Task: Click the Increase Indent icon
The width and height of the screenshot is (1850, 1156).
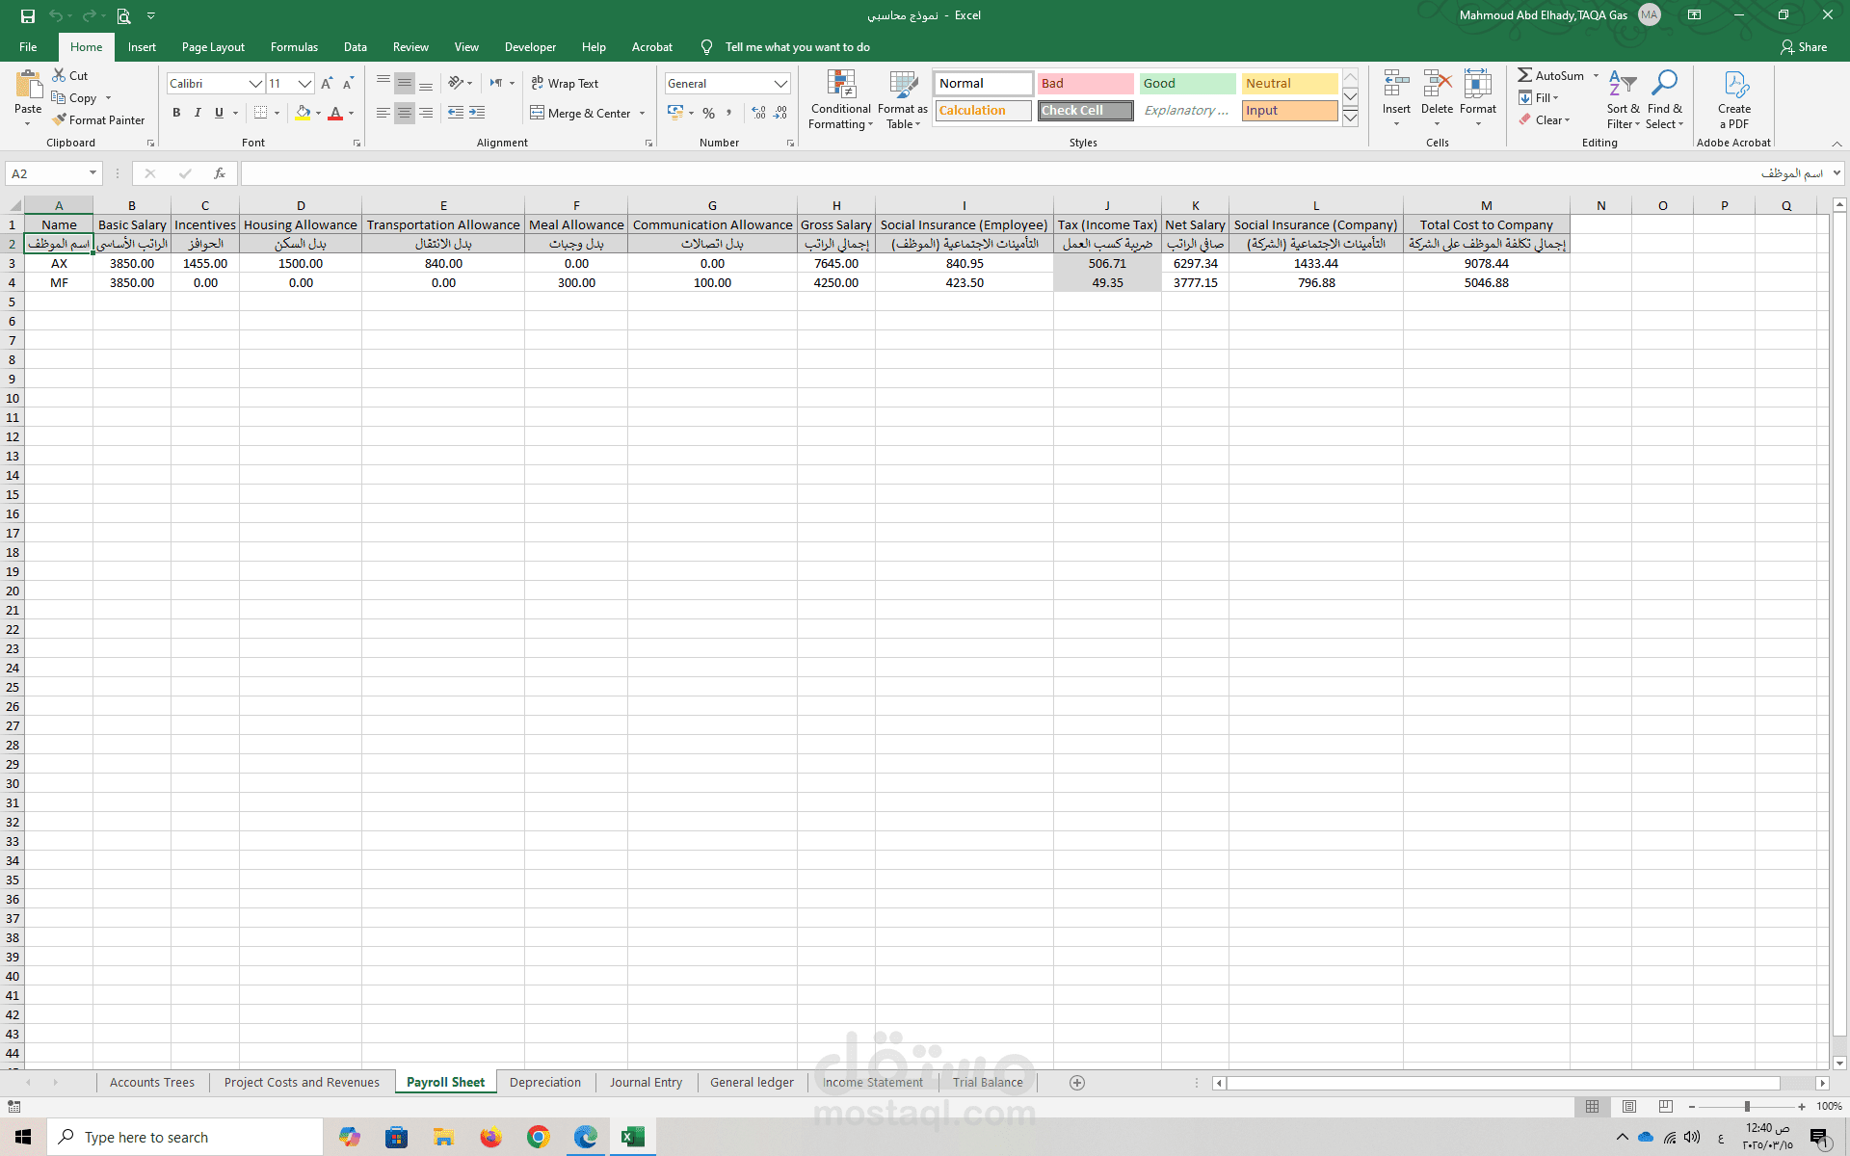Action: [477, 113]
